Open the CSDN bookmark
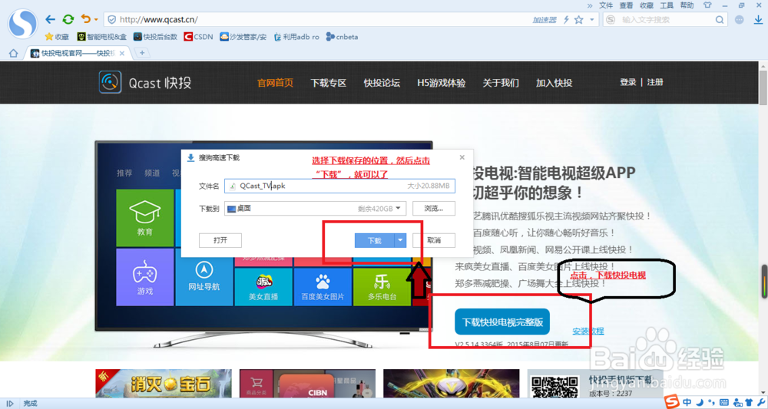The width and height of the screenshot is (768, 409). (198, 37)
